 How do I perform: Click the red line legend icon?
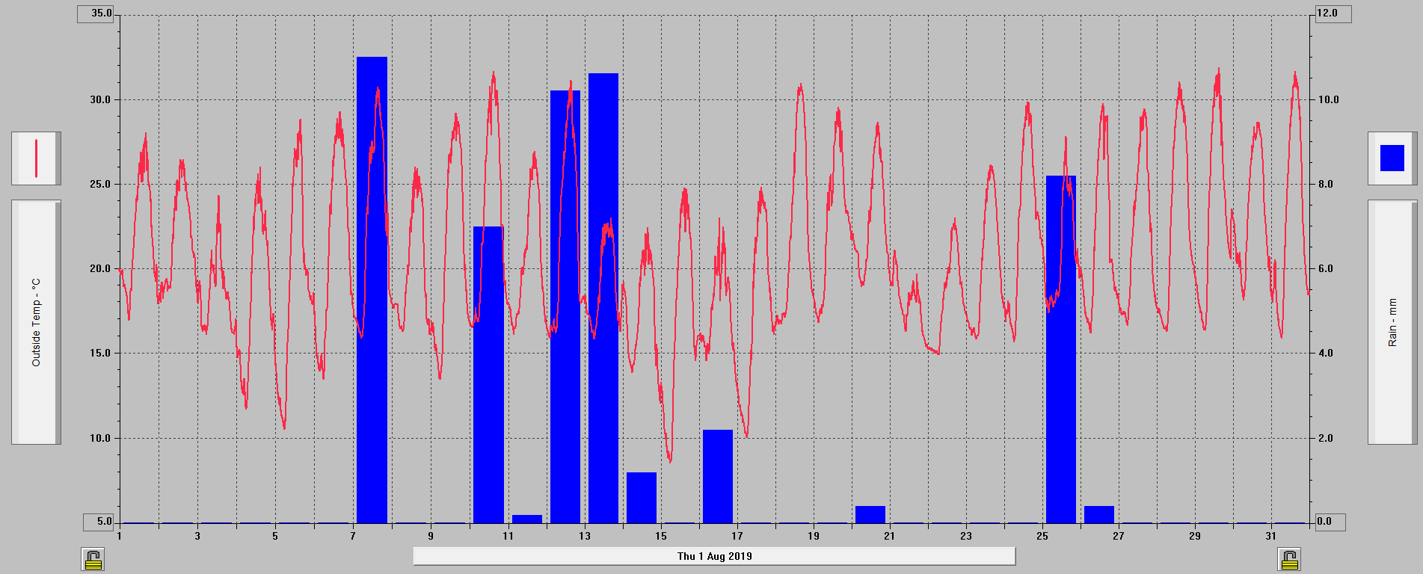click(36, 158)
